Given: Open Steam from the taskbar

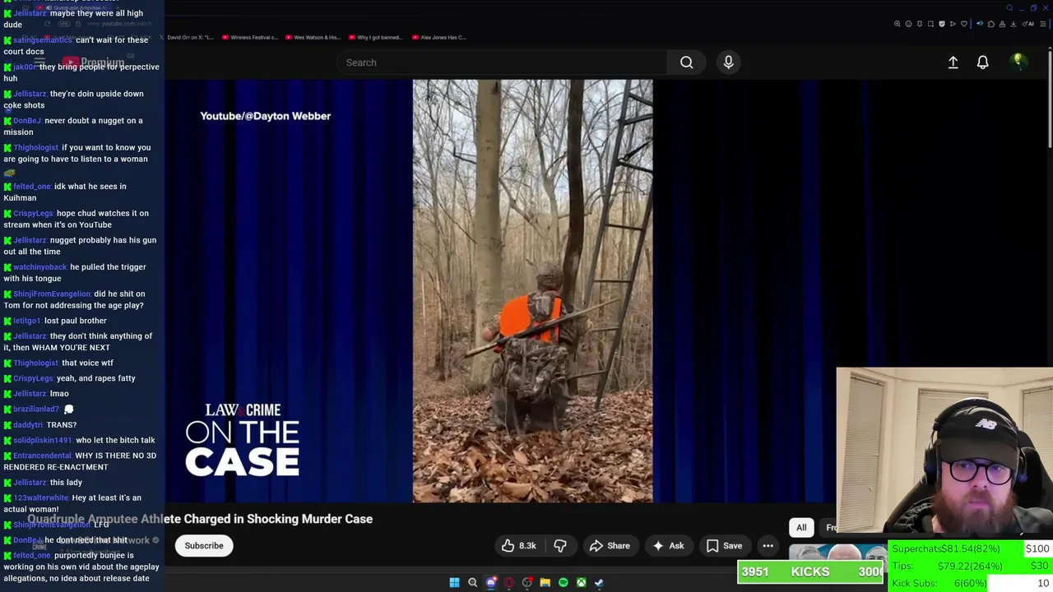Looking at the screenshot, I should point(599,582).
